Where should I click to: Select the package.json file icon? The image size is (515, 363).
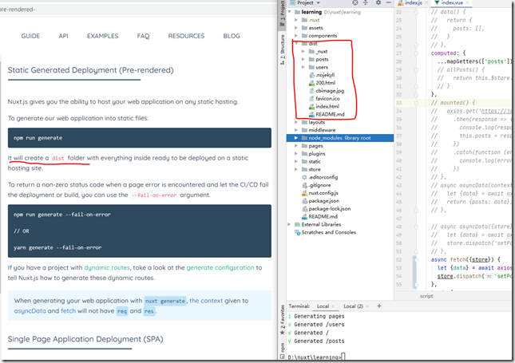pyautogui.click(x=304, y=201)
